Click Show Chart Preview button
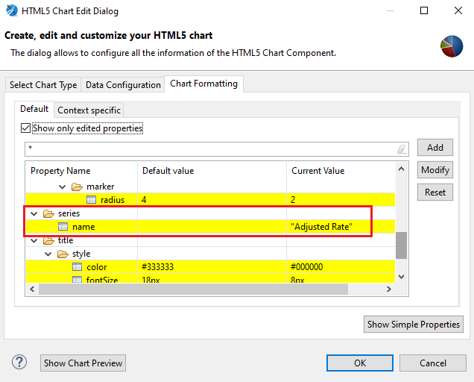The height and width of the screenshot is (382, 474). click(83, 363)
